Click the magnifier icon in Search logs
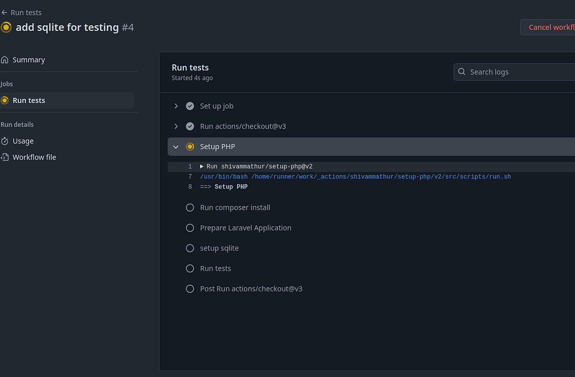 [462, 72]
